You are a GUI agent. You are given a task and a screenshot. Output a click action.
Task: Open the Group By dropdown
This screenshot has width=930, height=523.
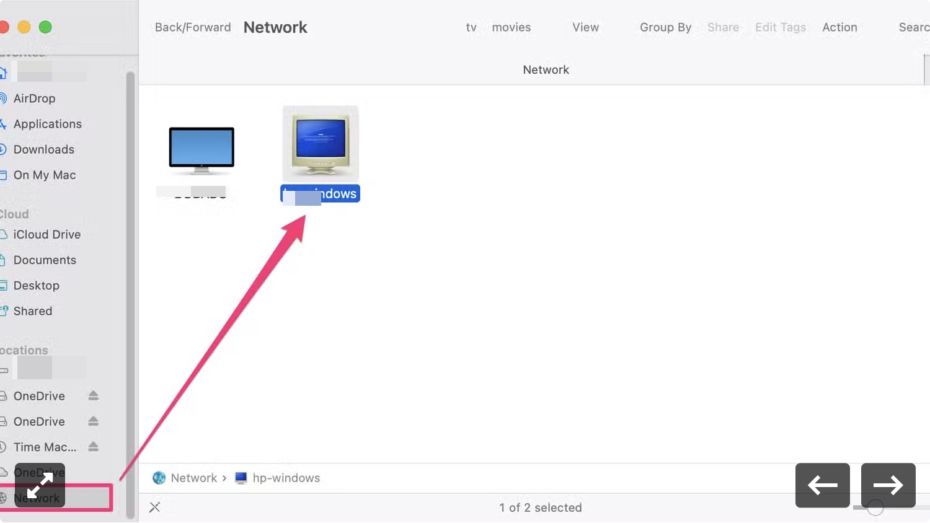pos(665,27)
